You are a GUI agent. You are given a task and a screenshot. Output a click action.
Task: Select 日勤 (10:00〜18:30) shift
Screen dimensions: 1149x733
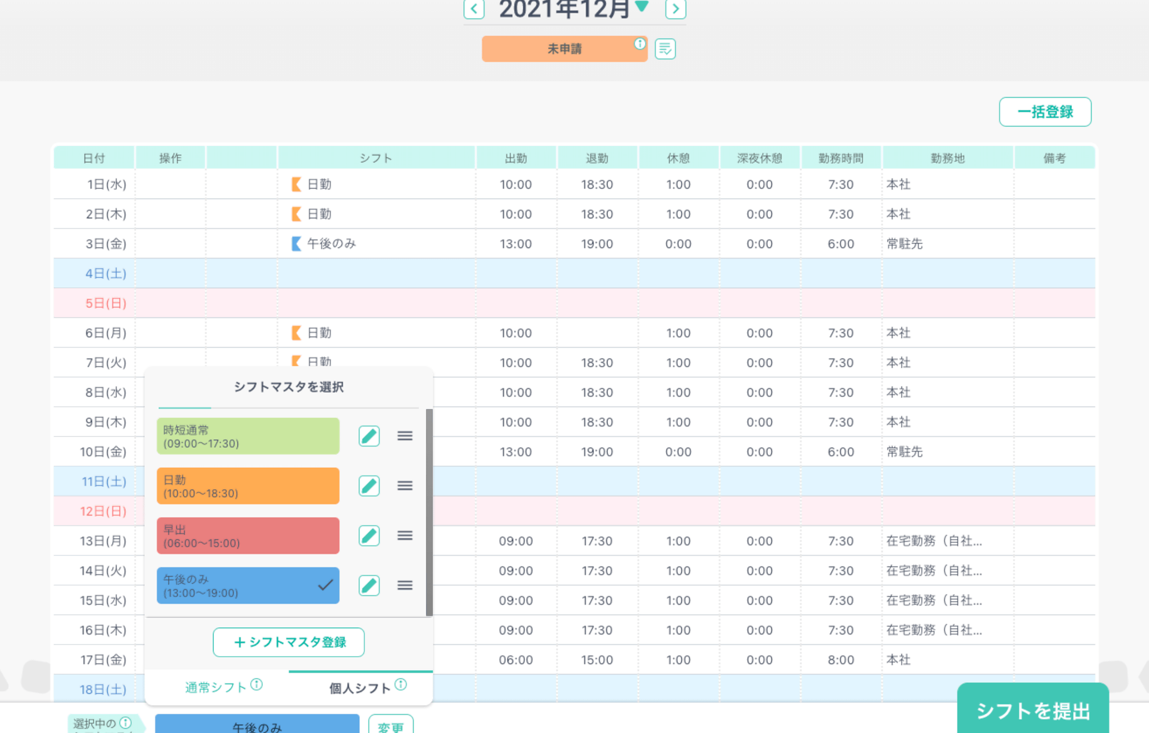click(248, 486)
